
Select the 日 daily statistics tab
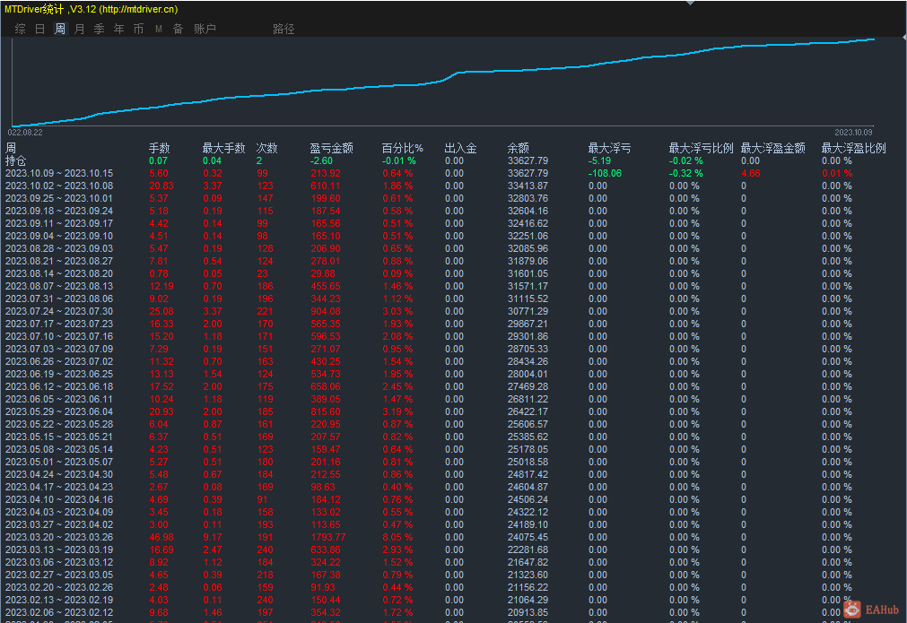(39, 29)
